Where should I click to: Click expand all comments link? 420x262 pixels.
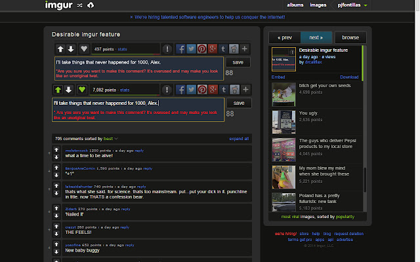click(x=239, y=138)
